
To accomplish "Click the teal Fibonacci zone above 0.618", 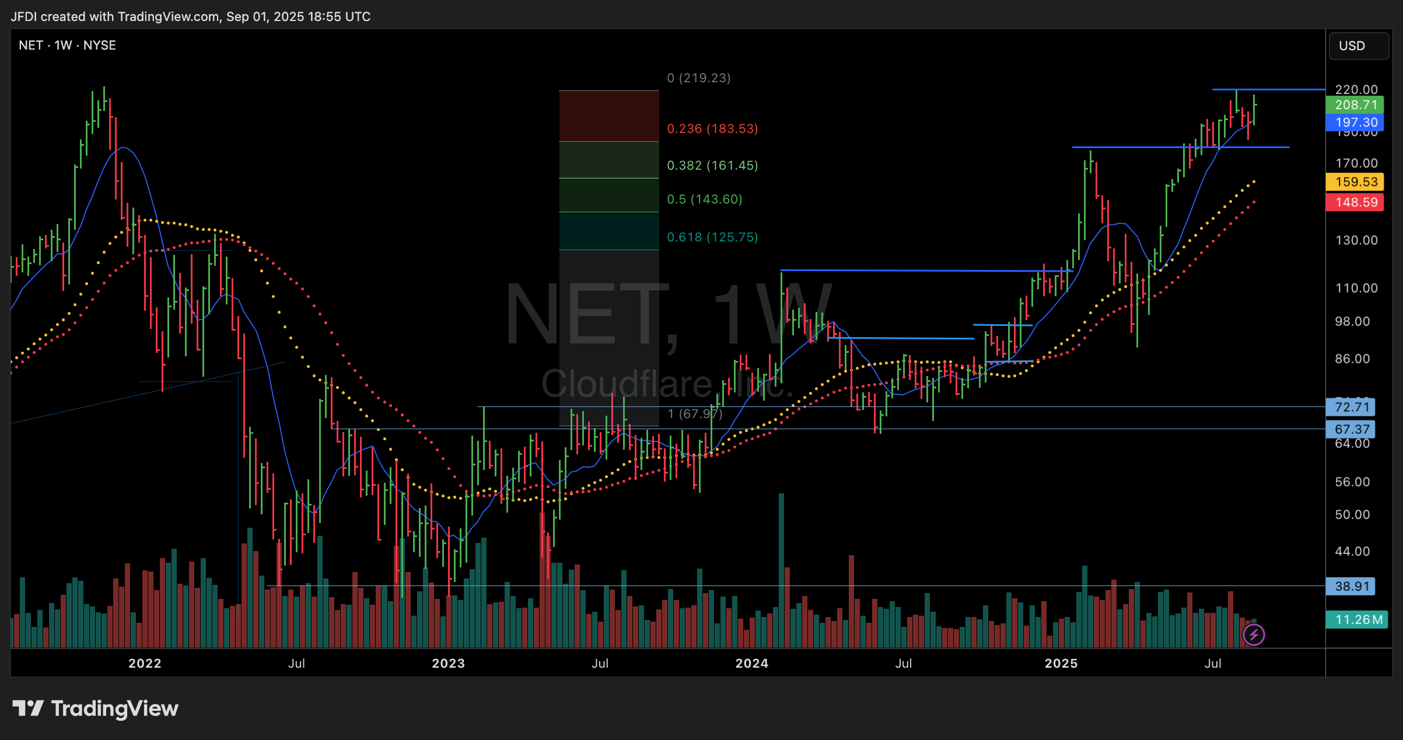I will coord(608,231).
